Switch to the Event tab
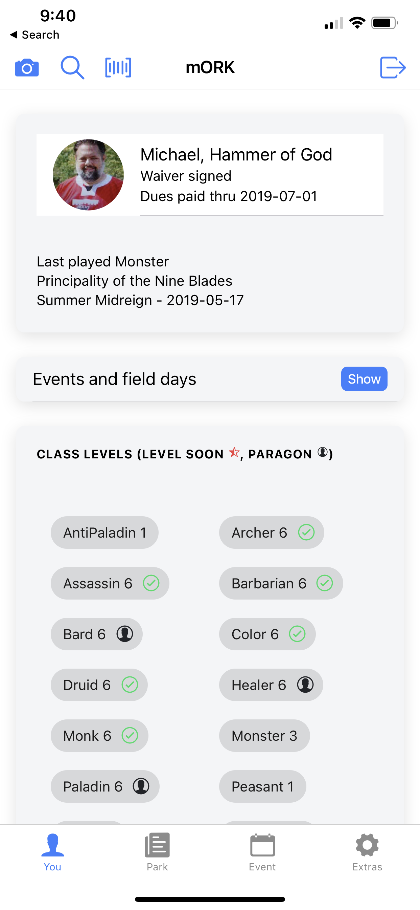Viewport: 420px width, 910px height. coord(262,851)
